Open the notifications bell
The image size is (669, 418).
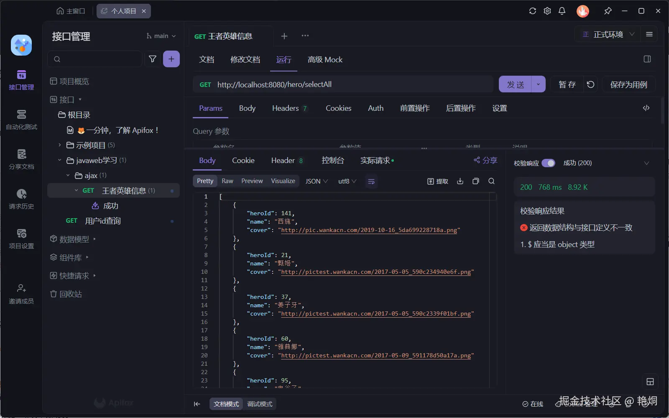point(562,11)
